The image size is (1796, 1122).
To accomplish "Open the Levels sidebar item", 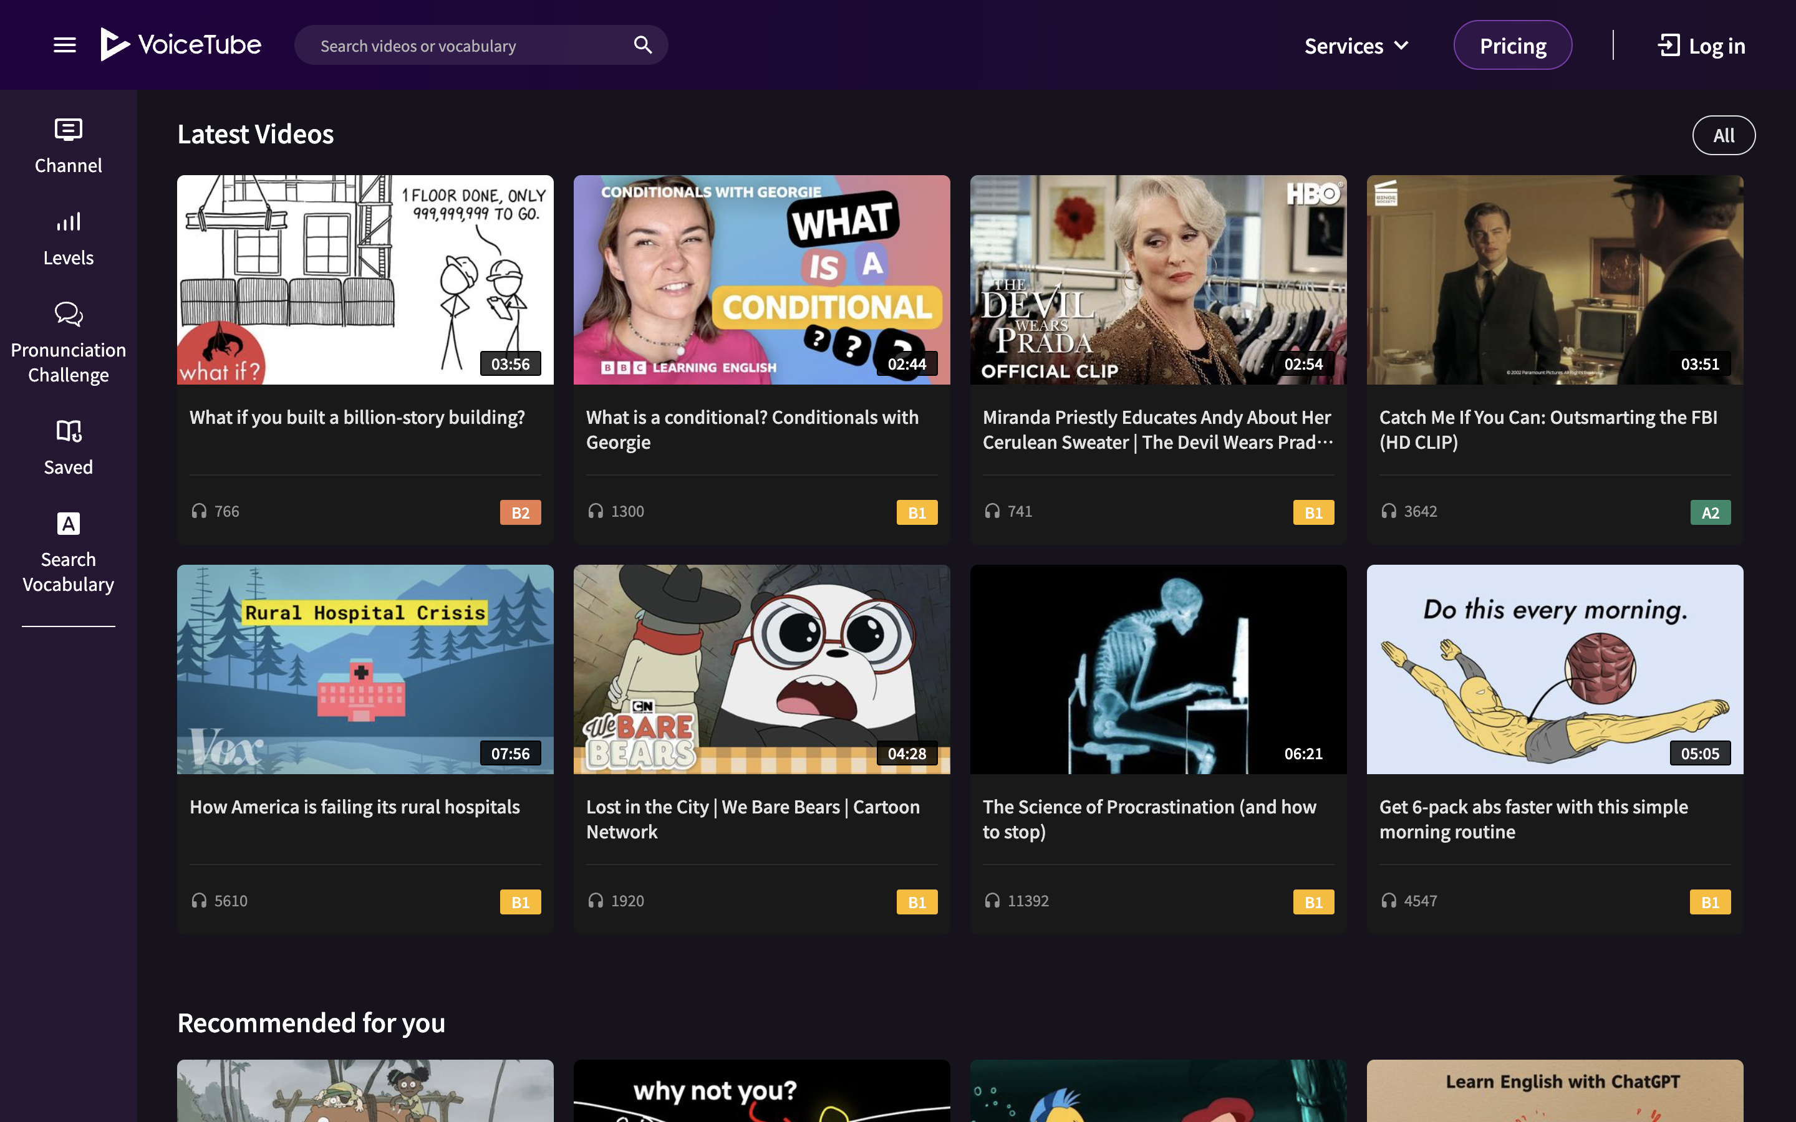I will 68,239.
